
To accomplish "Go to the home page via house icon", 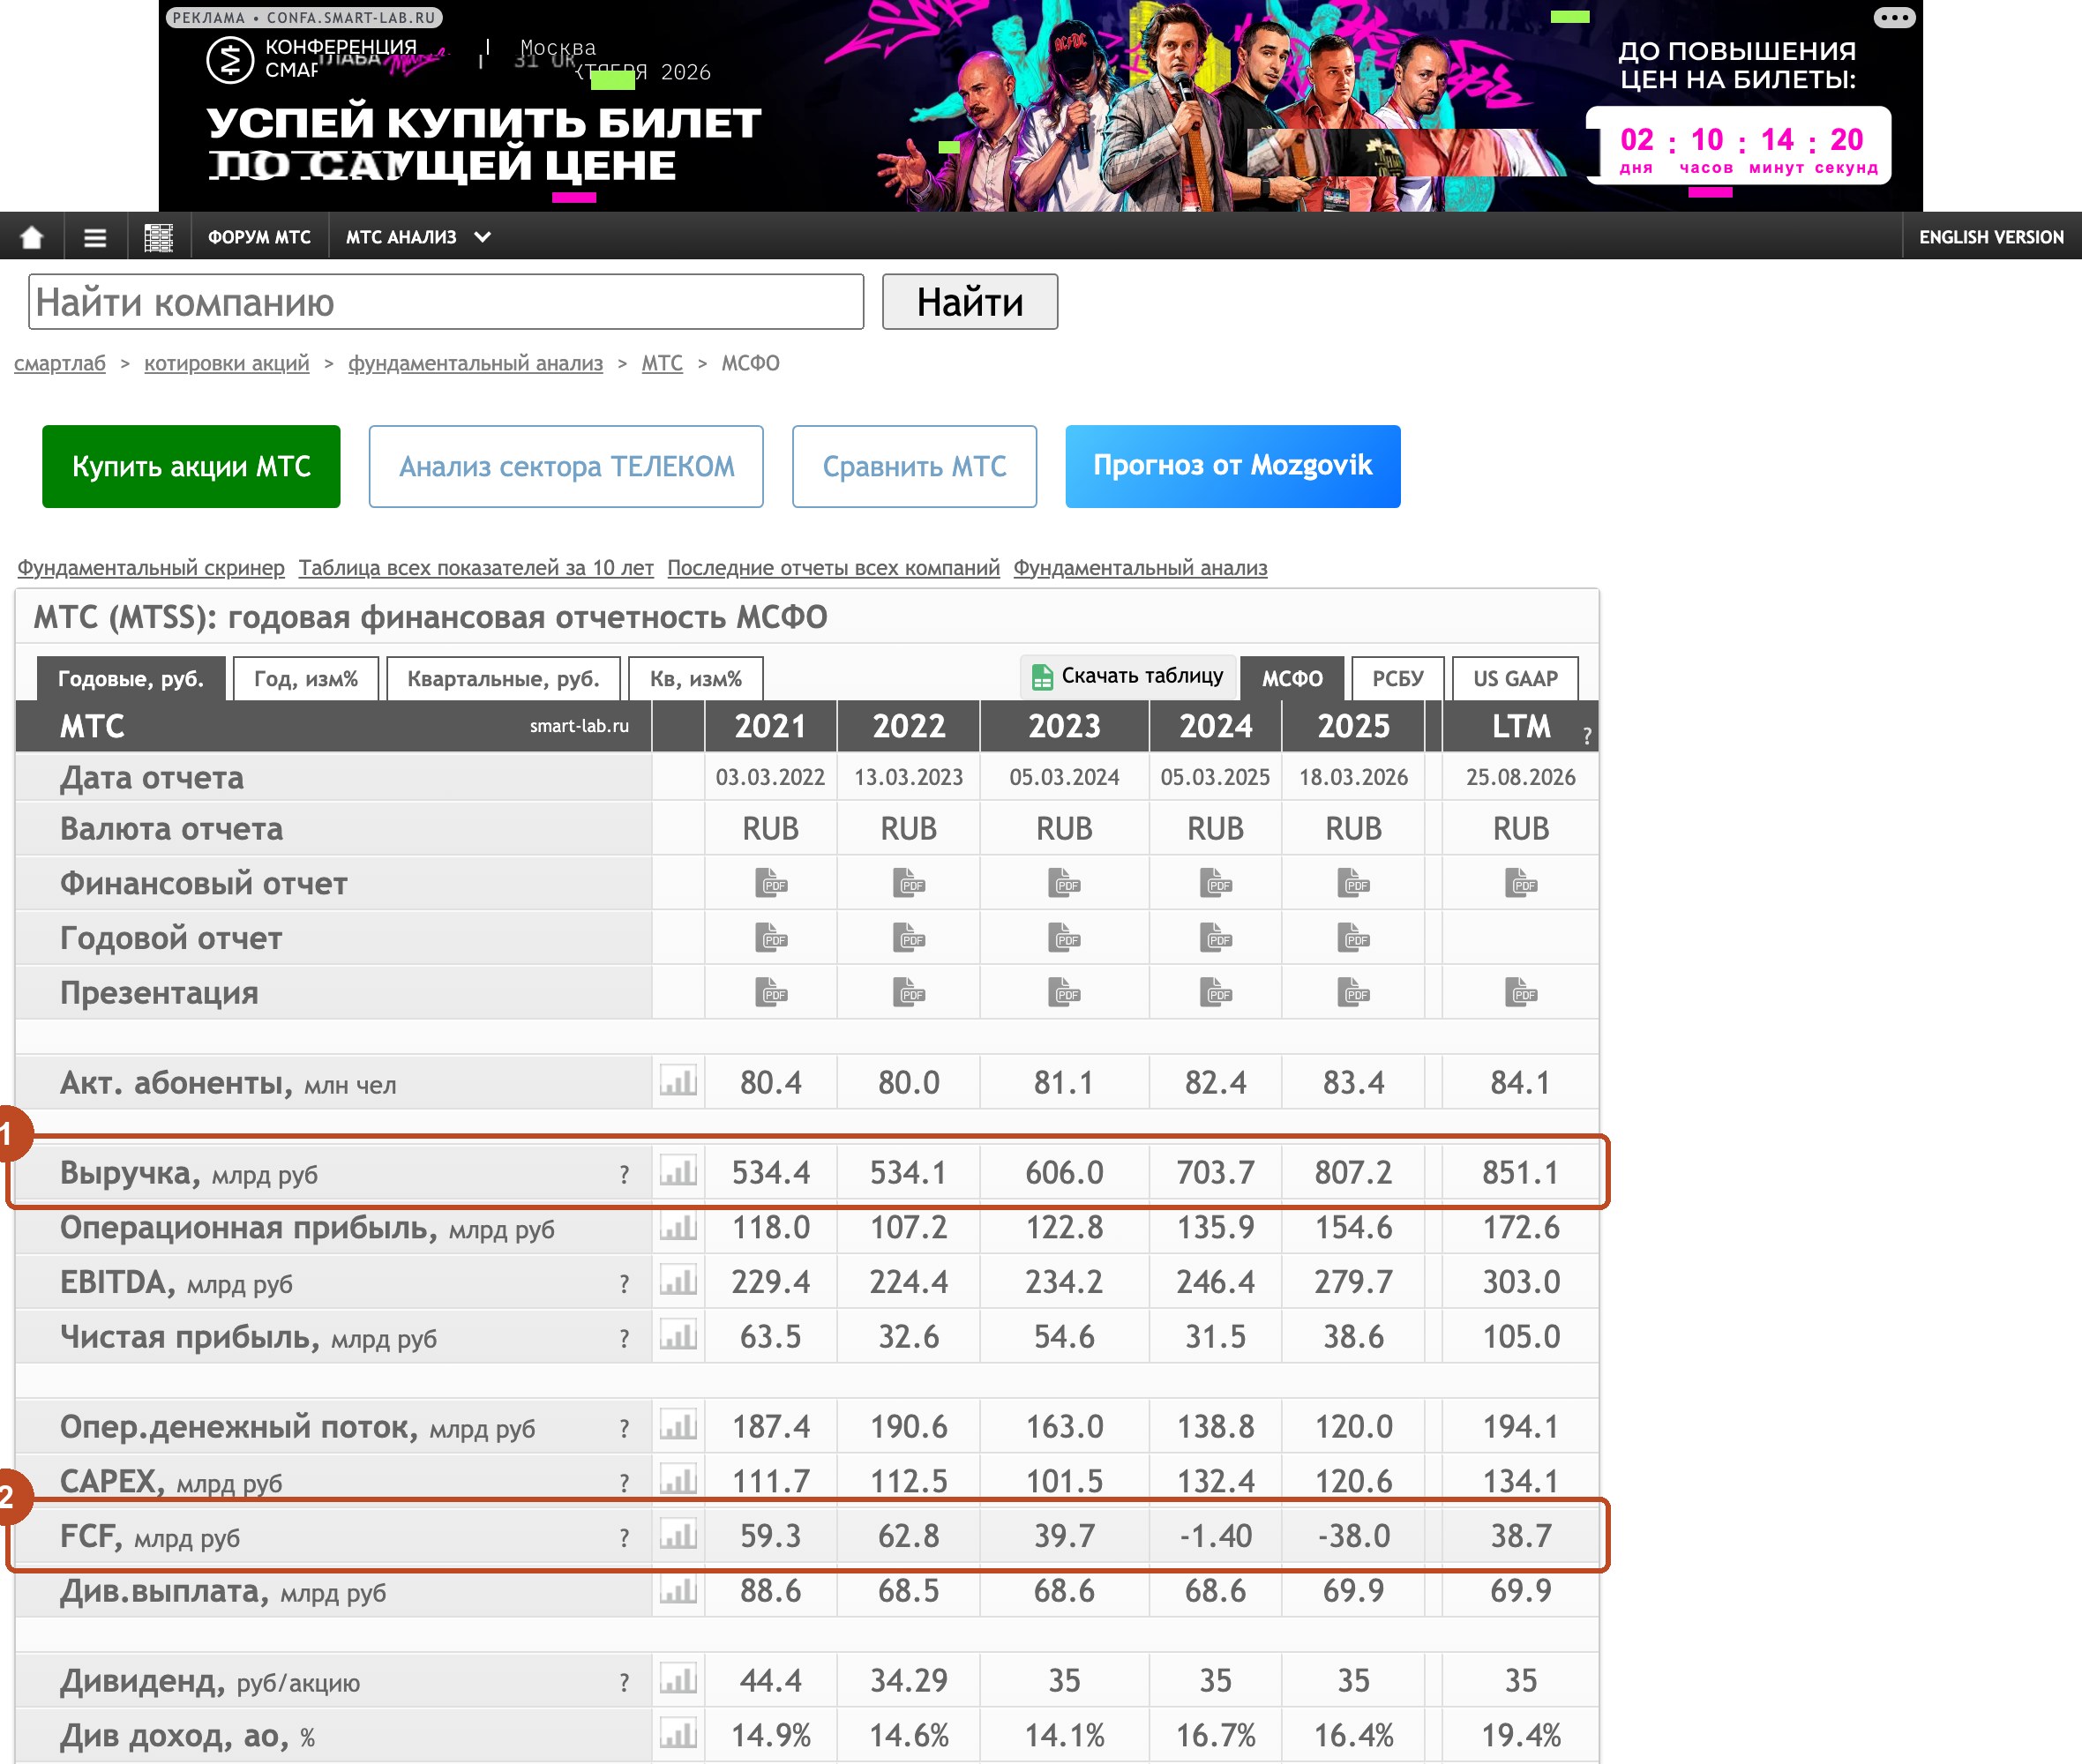I will (32, 237).
